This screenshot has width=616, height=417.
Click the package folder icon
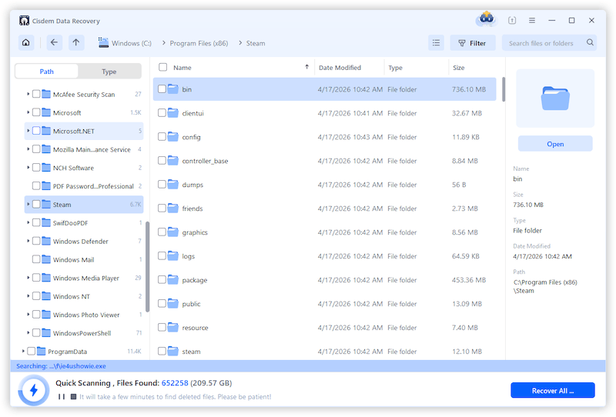click(x=172, y=279)
